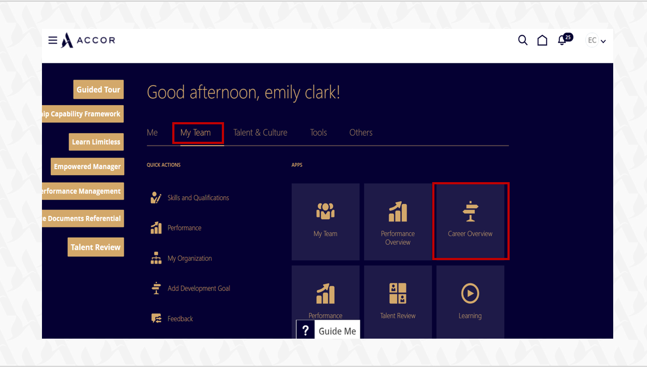Select the My Team tab

click(x=196, y=133)
